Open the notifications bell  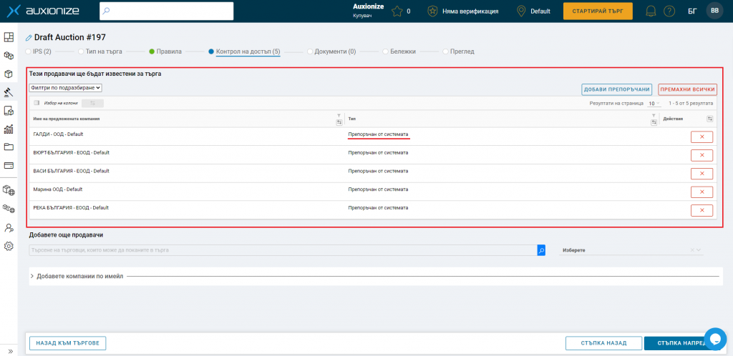651,11
